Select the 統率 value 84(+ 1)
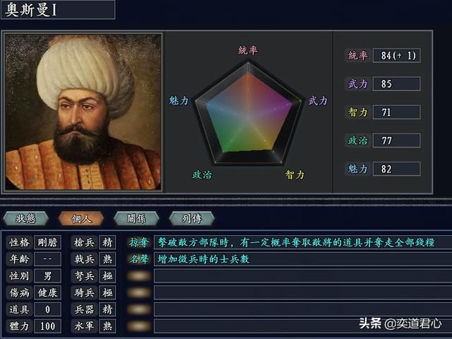Screen dimensions: 452x339 [397, 55]
